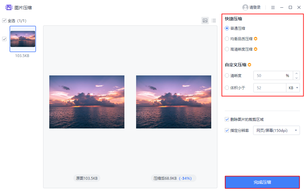Click the 清晰度 percentage input field
The image size is (307, 195).
point(273,75)
